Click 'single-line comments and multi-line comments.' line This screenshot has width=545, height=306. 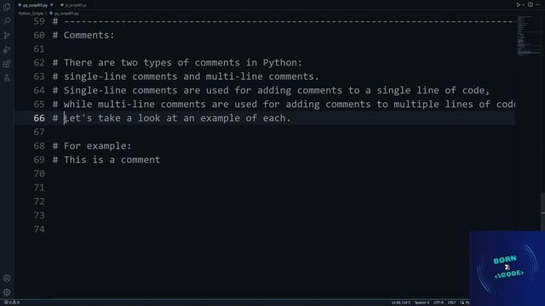[186, 76]
